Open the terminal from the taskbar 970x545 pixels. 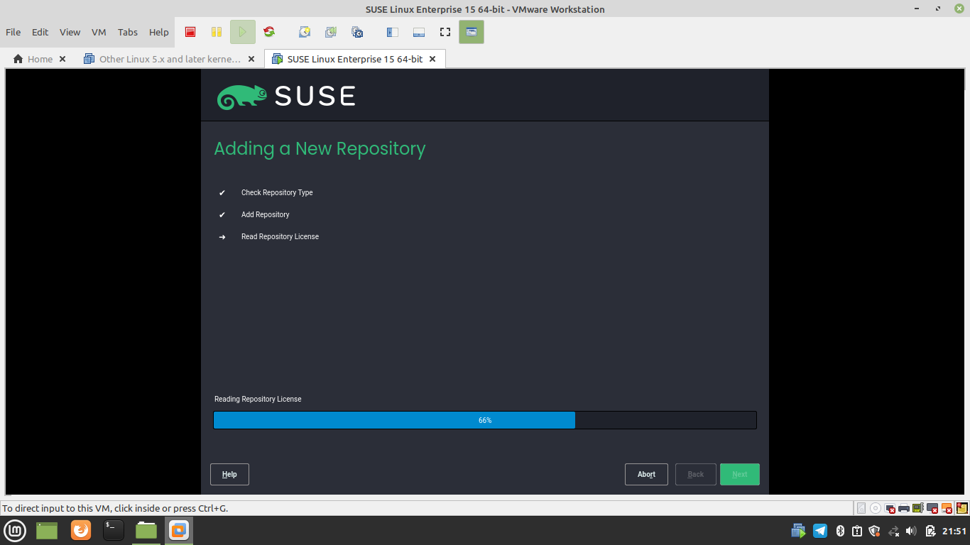[x=113, y=530]
